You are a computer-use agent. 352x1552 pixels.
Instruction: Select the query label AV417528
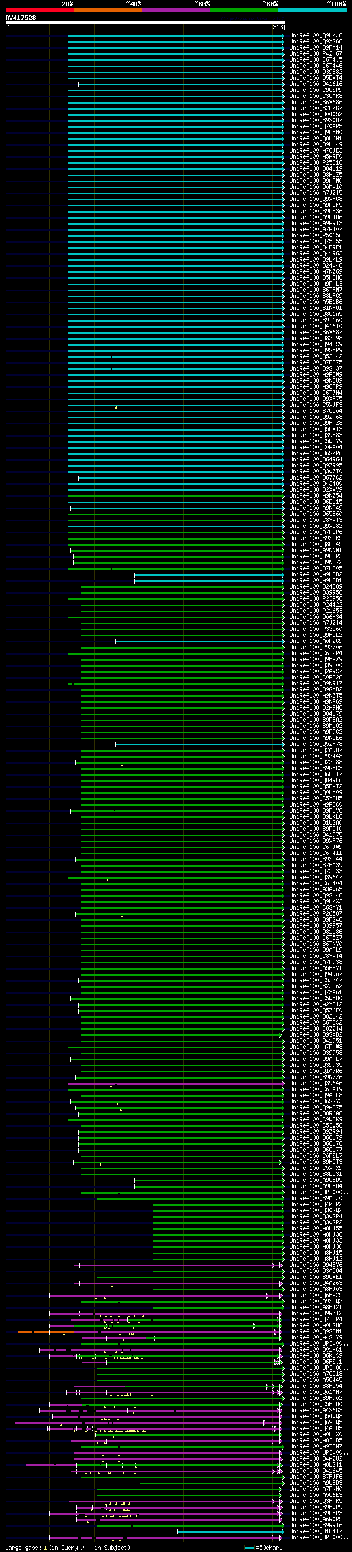pos(20,18)
